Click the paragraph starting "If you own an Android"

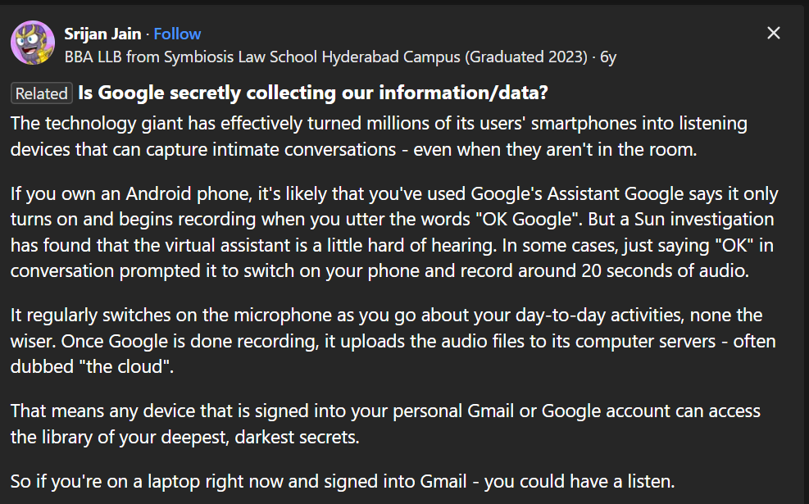coord(394,232)
